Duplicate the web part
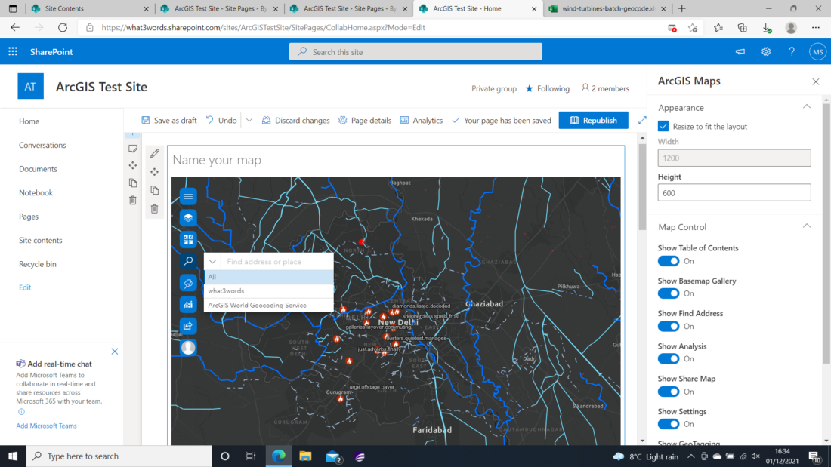The height and width of the screenshot is (467, 831). pos(155,190)
